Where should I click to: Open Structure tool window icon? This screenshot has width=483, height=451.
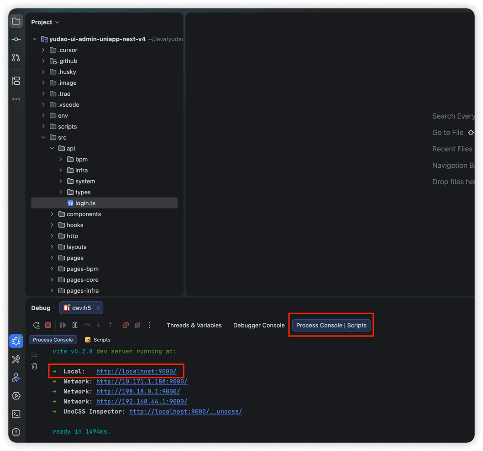click(x=16, y=81)
